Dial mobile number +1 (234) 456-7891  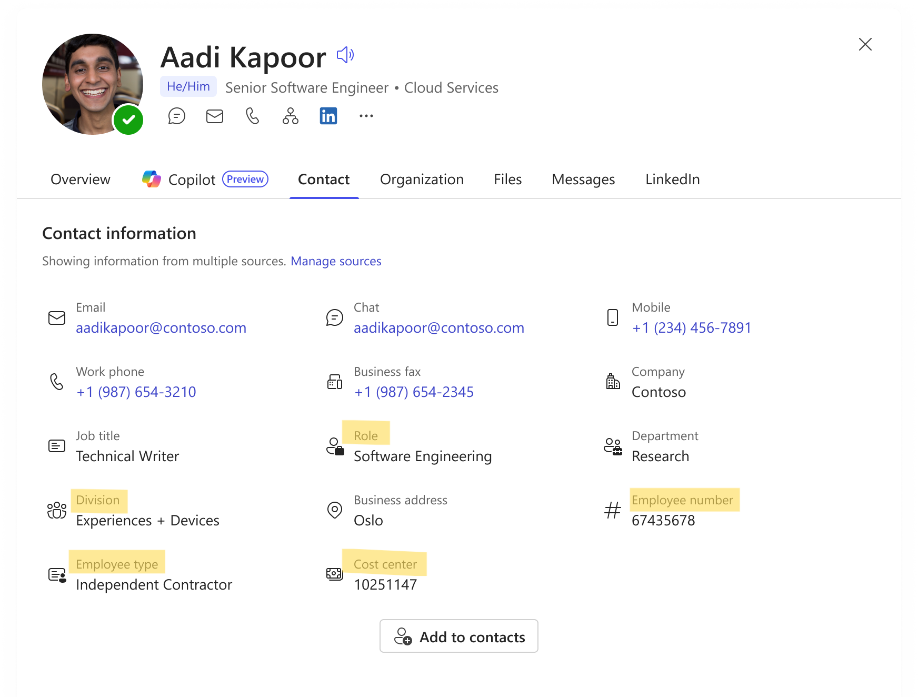(x=692, y=328)
